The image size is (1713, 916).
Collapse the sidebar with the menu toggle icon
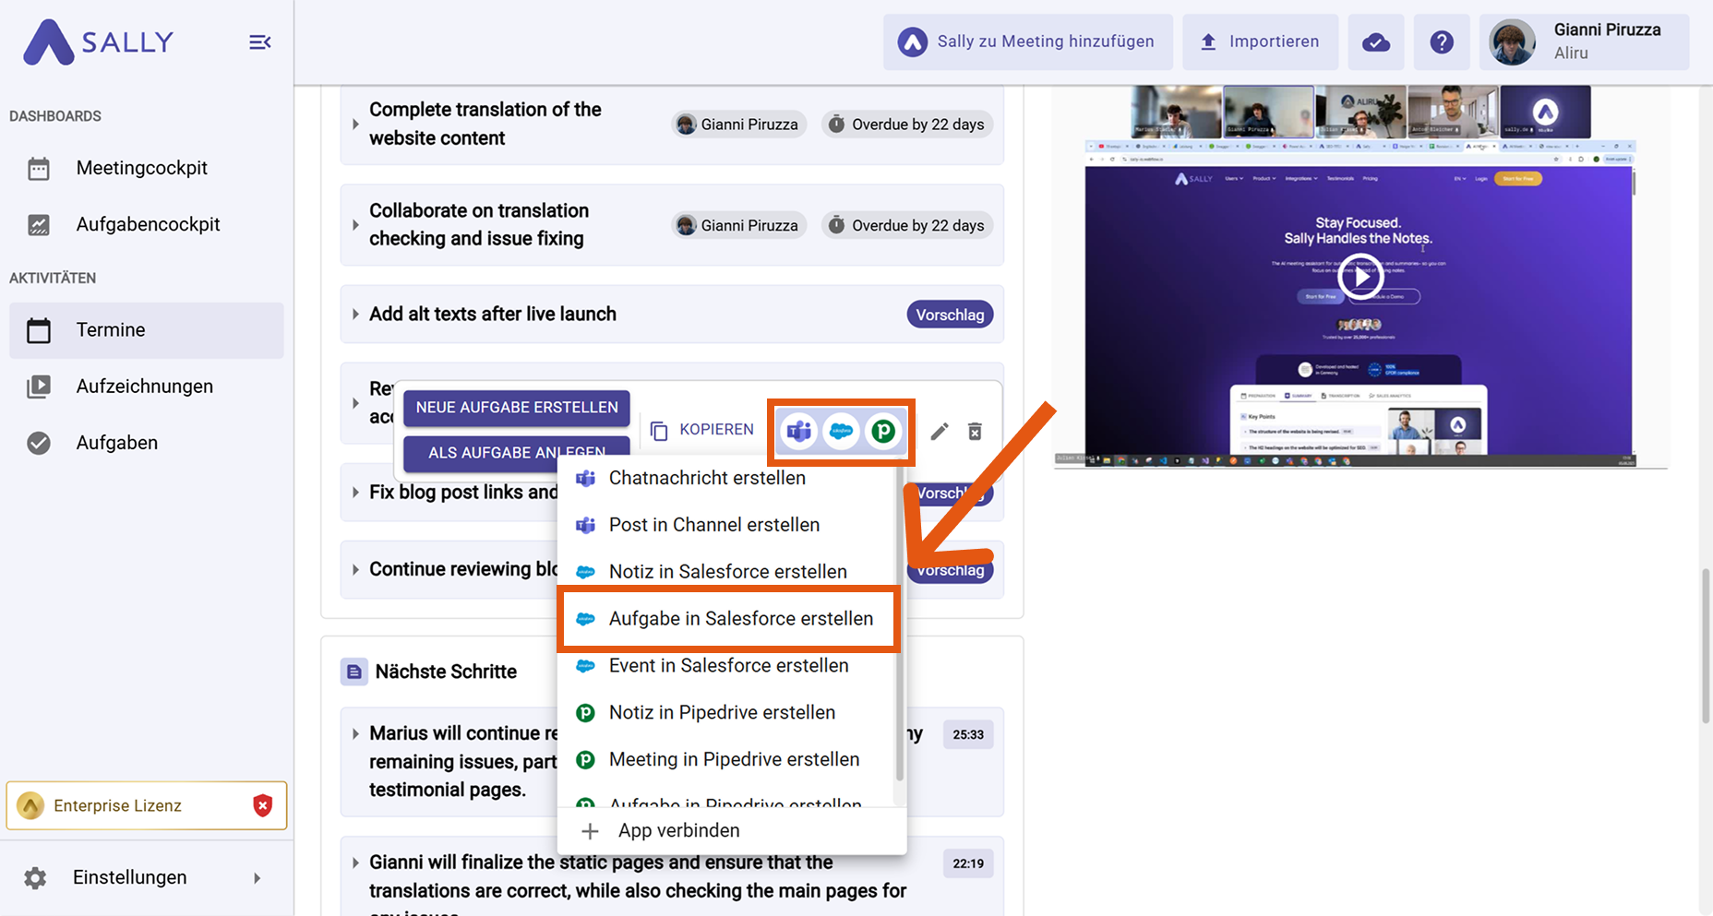tap(260, 42)
